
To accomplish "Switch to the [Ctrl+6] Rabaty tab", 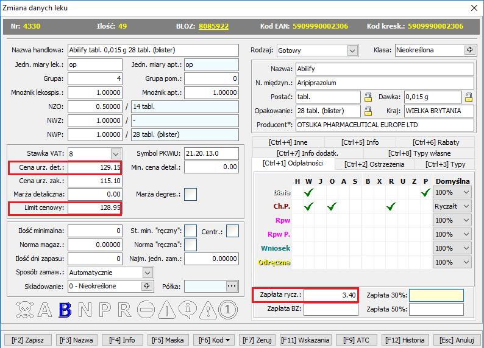I will pyautogui.click(x=435, y=142).
